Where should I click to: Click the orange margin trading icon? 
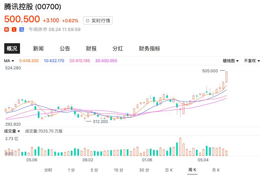(14, 29)
